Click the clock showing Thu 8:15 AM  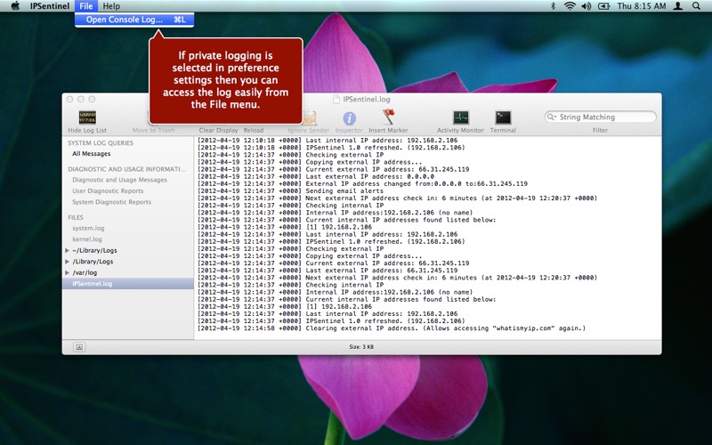point(642,6)
